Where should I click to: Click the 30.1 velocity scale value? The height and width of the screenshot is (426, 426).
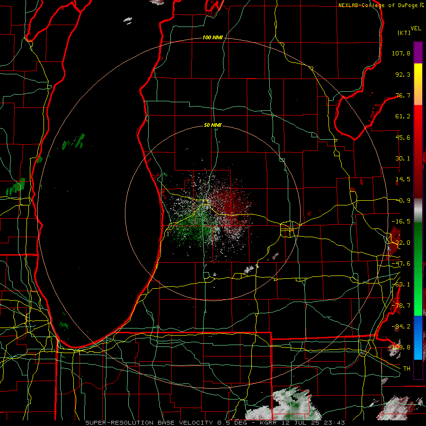click(403, 159)
